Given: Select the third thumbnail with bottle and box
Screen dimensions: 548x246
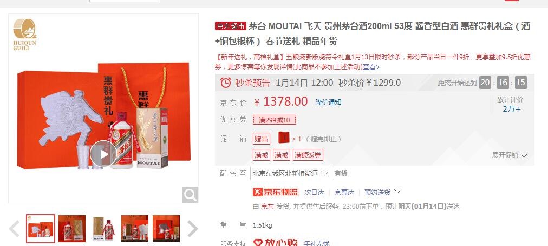Looking at the screenshot, I should 103,229.
